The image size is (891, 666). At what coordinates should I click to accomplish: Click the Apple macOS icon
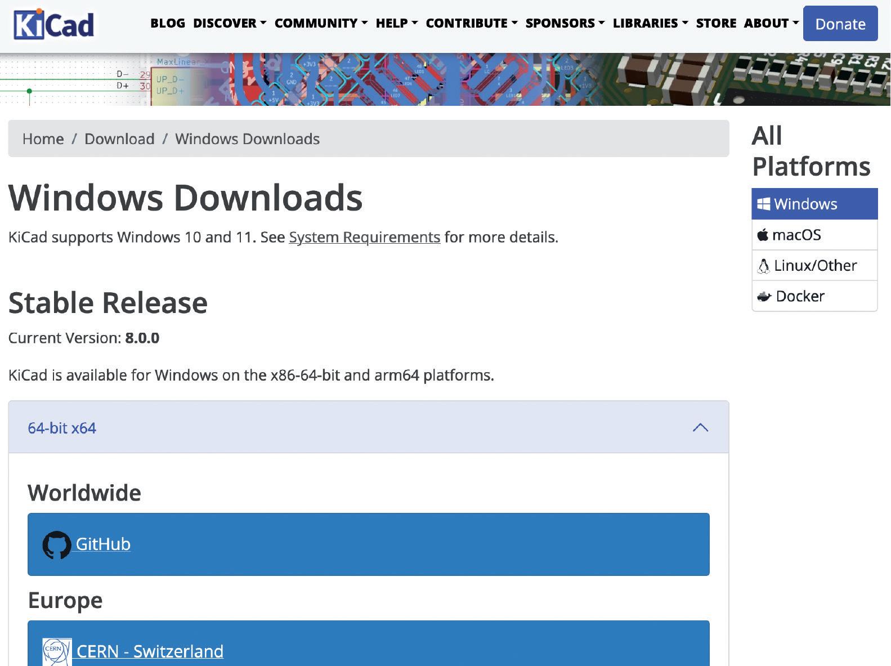(763, 235)
